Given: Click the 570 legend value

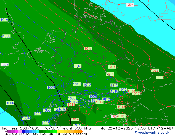Looking at the screenshot, I should (x=64, y=134).
